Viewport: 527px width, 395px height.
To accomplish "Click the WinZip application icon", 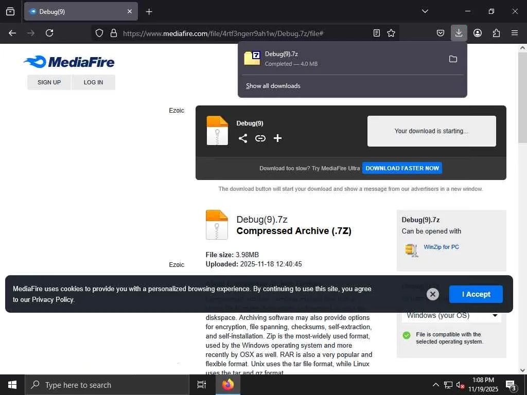I will 411,250.
